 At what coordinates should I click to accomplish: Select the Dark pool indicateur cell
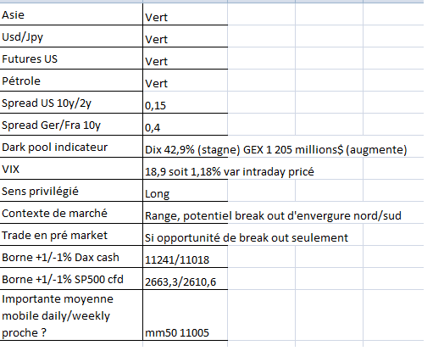[x=71, y=147]
